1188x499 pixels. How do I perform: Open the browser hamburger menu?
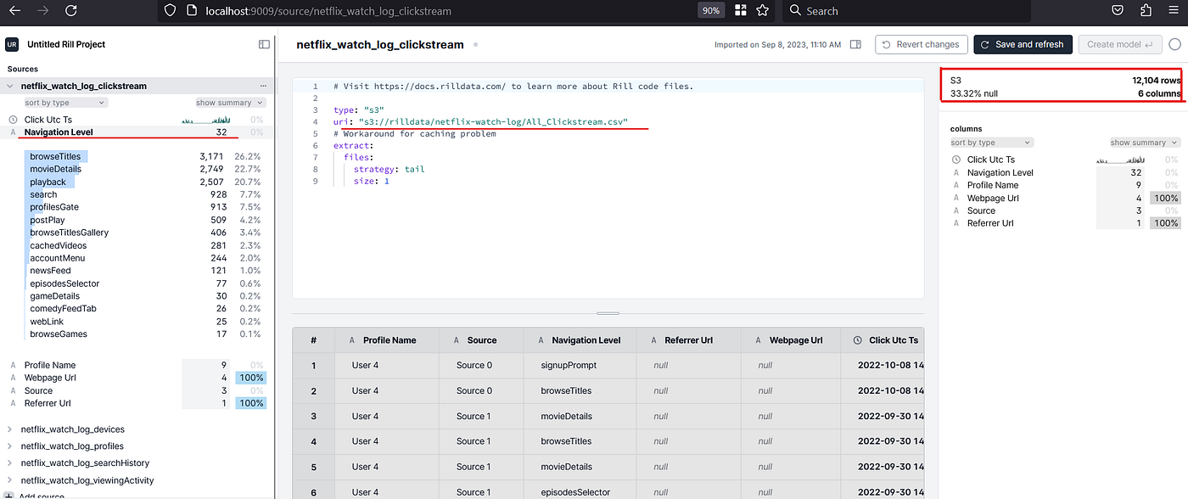tap(1174, 10)
